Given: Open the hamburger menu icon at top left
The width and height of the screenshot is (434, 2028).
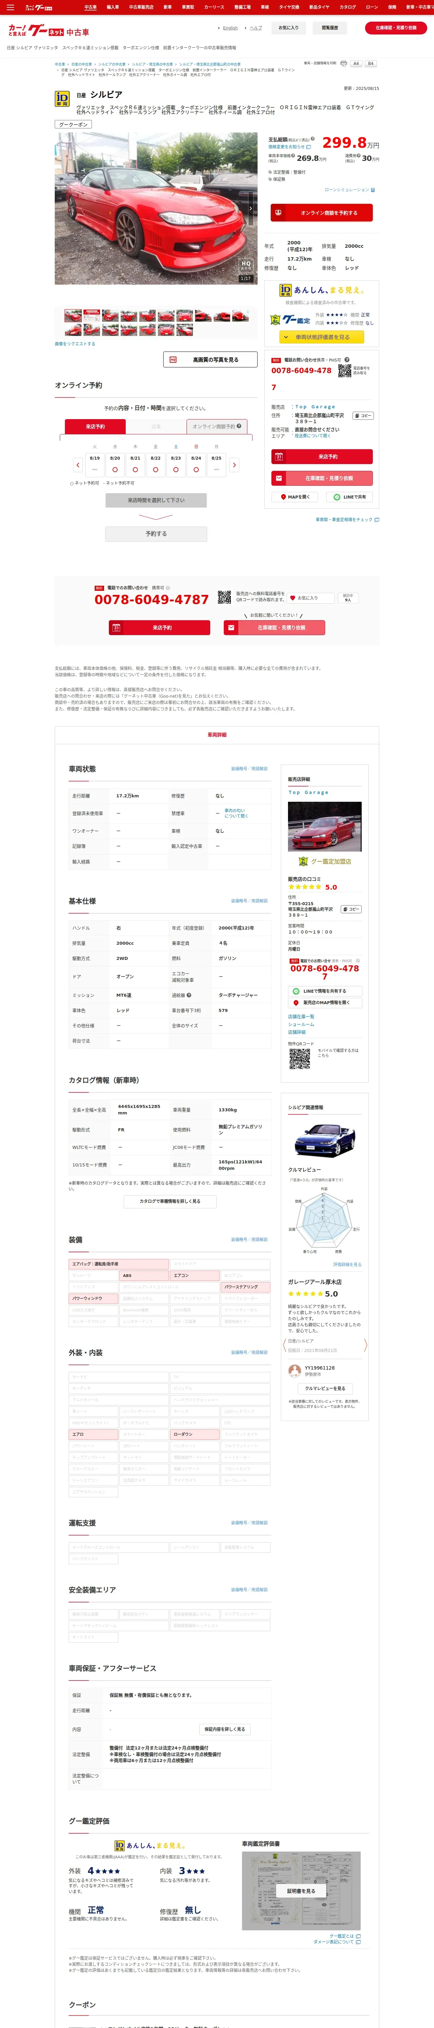Looking at the screenshot, I should click(x=10, y=7).
